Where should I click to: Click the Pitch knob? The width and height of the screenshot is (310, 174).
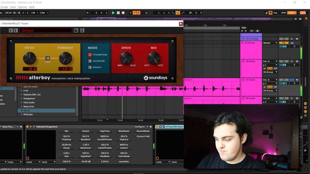pos(30,58)
